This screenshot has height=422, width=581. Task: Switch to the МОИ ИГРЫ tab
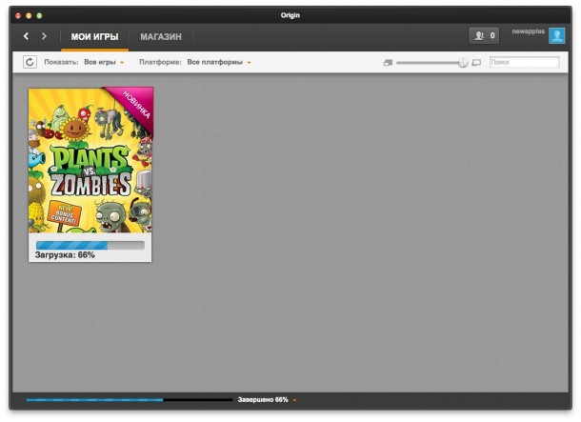pos(95,37)
